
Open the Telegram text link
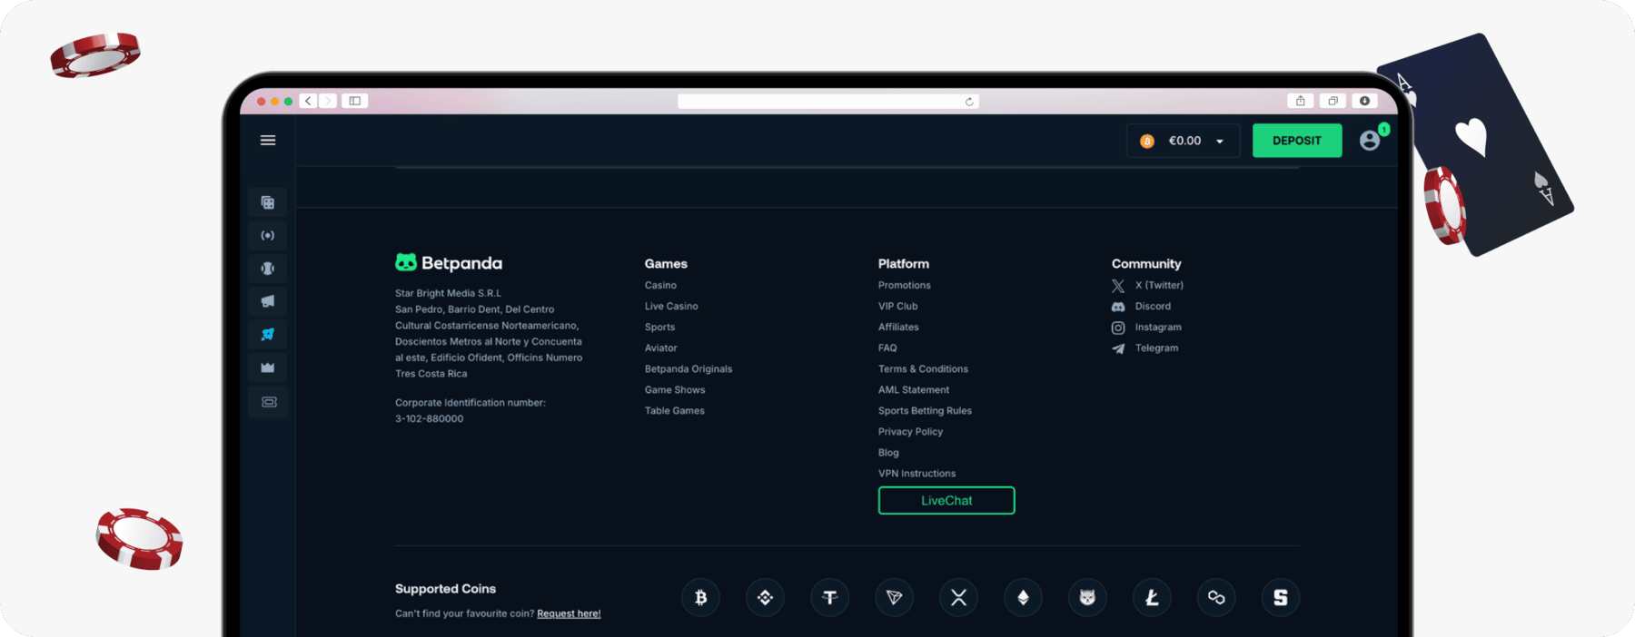pos(1156,348)
